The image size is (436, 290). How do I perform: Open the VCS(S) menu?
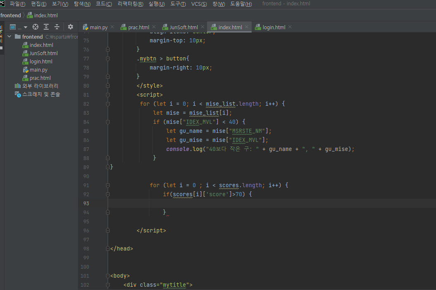[199, 4]
